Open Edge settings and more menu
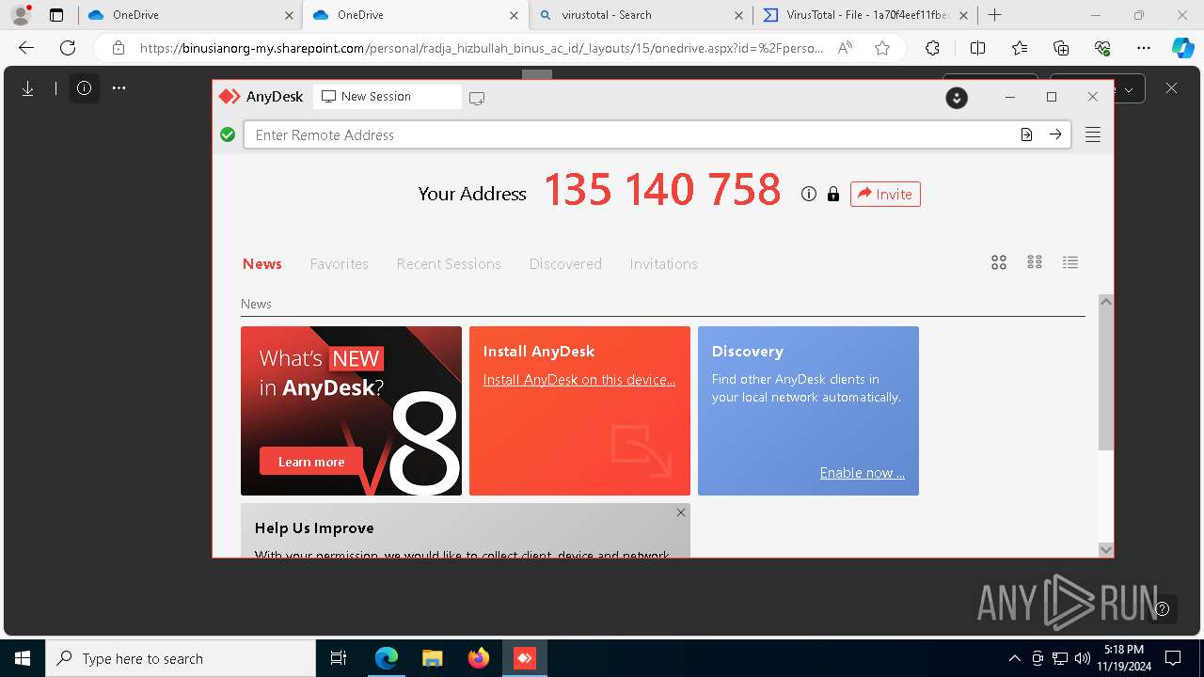This screenshot has width=1204, height=677. [1144, 48]
